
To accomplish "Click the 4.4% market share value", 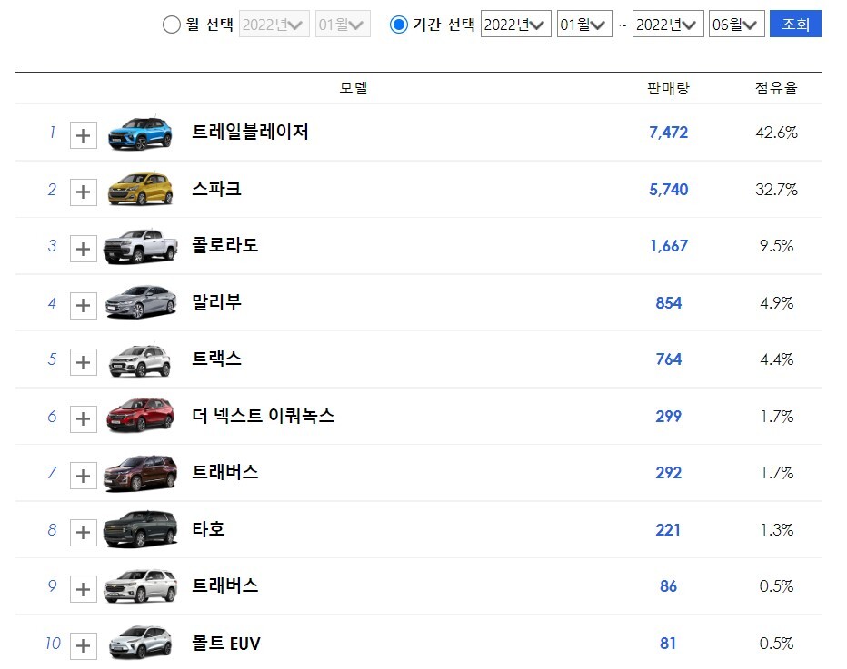I will (776, 359).
